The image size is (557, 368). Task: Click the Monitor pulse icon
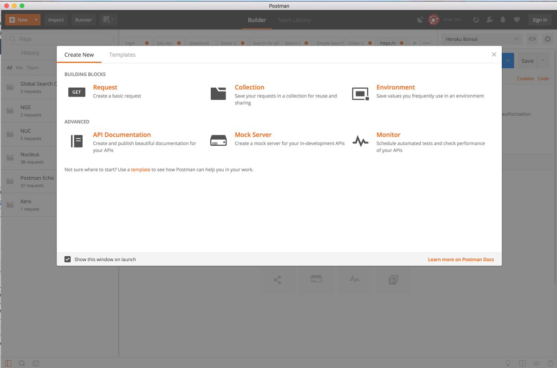coord(360,141)
